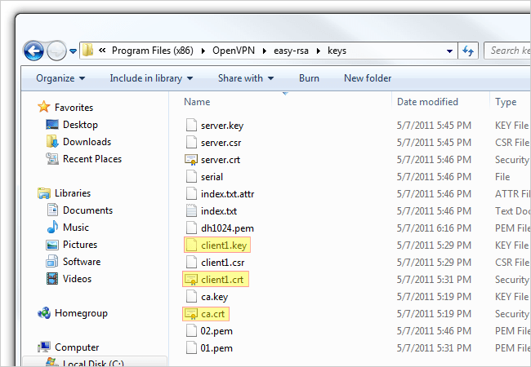The height and width of the screenshot is (367, 531).
Task: Open the Share with menu
Action: click(x=246, y=78)
